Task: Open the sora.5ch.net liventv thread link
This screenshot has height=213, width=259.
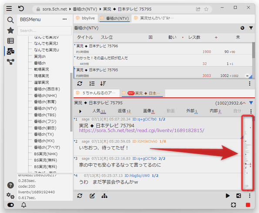Action: coord(141,130)
